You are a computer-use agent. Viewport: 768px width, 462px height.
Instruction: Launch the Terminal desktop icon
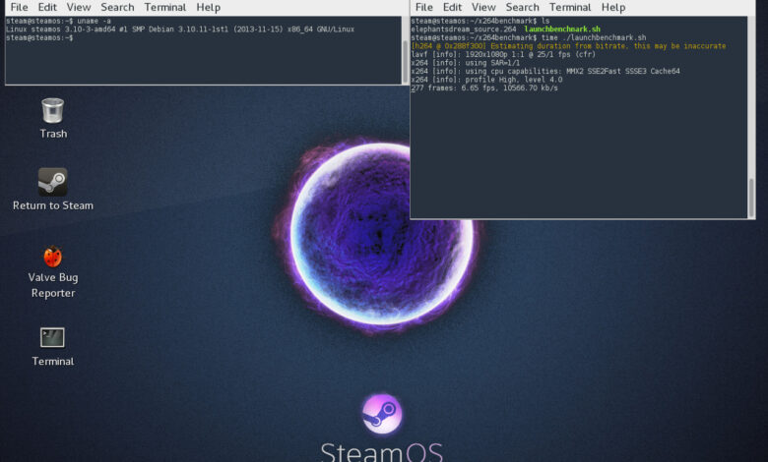pyautogui.click(x=52, y=337)
